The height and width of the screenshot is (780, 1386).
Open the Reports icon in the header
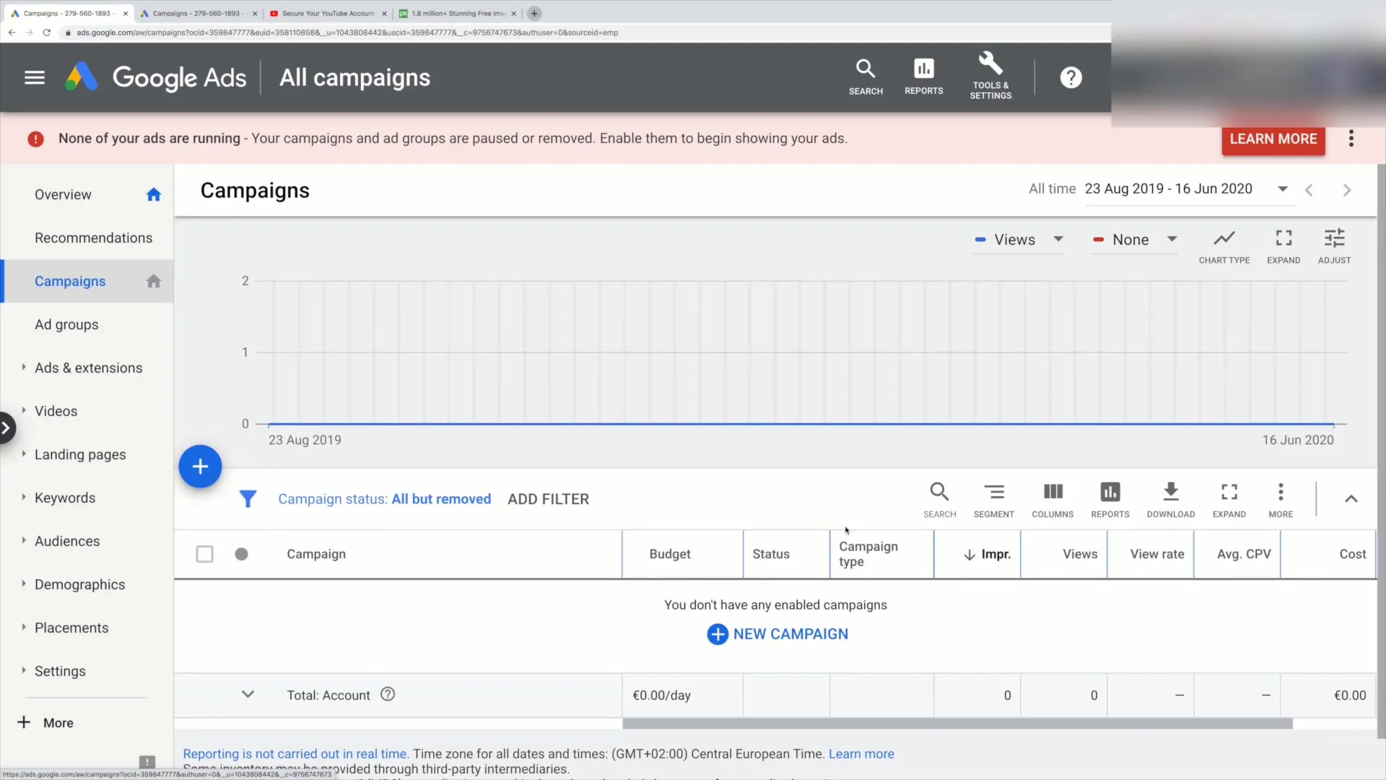(923, 77)
